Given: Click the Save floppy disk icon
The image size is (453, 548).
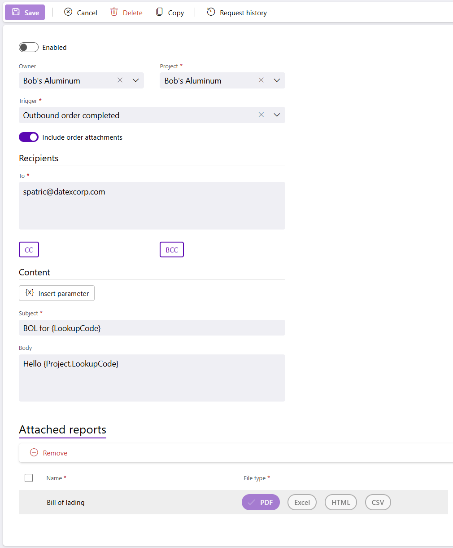Looking at the screenshot, I should 16,12.
